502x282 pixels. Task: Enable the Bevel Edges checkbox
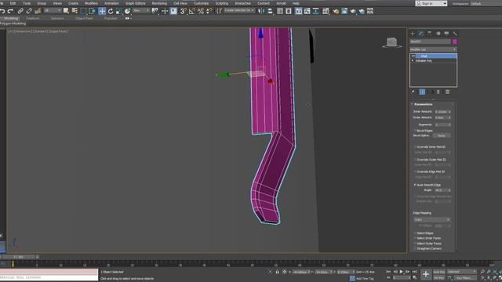(x=415, y=131)
